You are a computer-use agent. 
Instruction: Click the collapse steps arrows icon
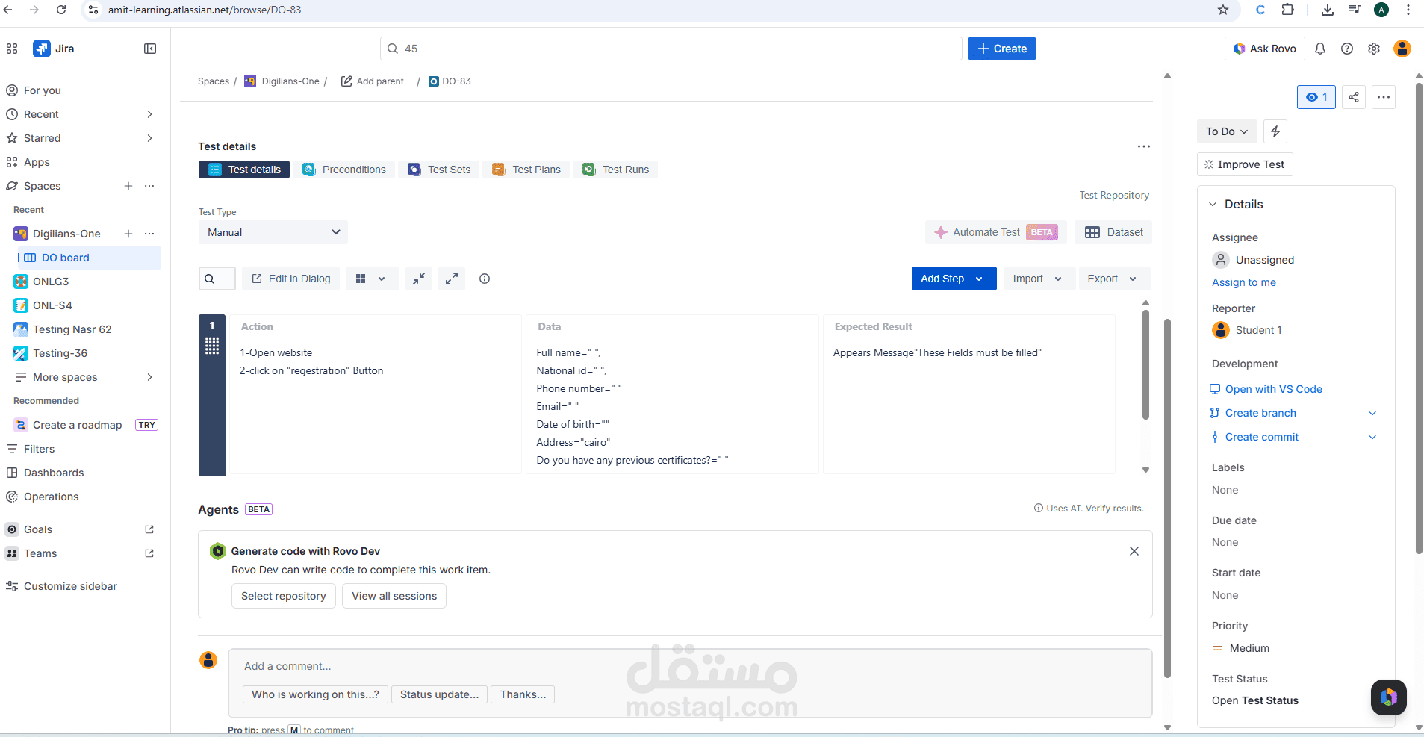click(x=419, y=279)
